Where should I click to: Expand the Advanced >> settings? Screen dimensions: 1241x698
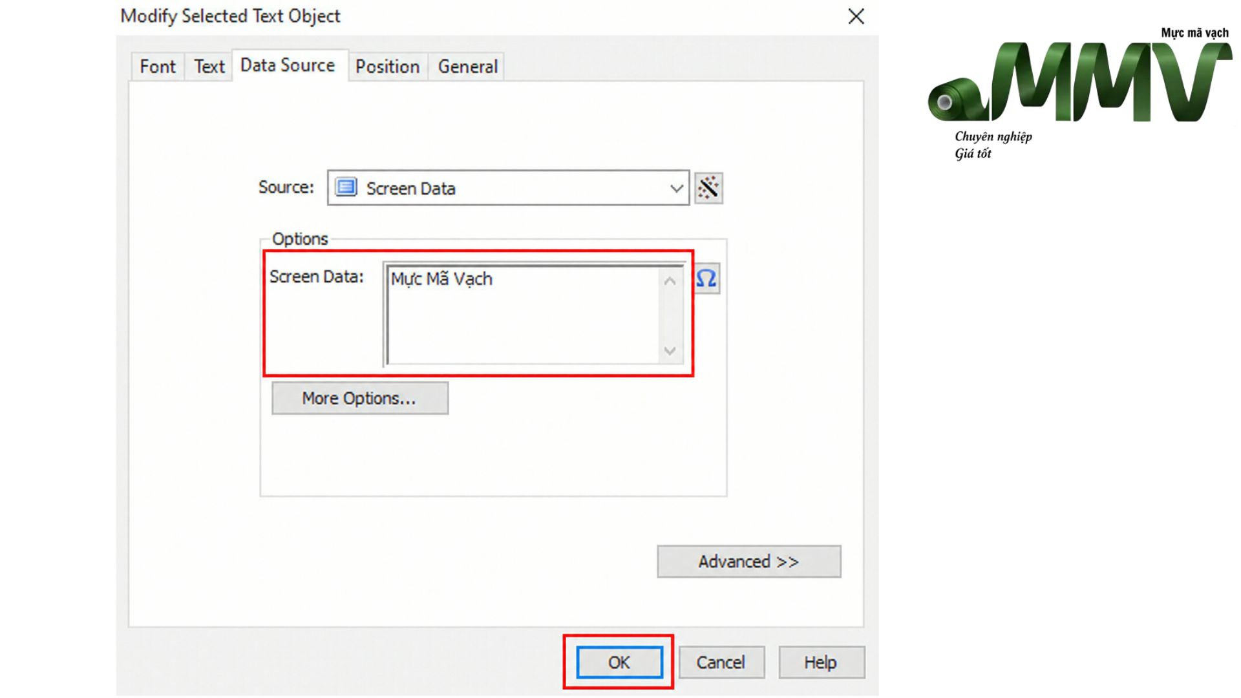click(749, 562)
